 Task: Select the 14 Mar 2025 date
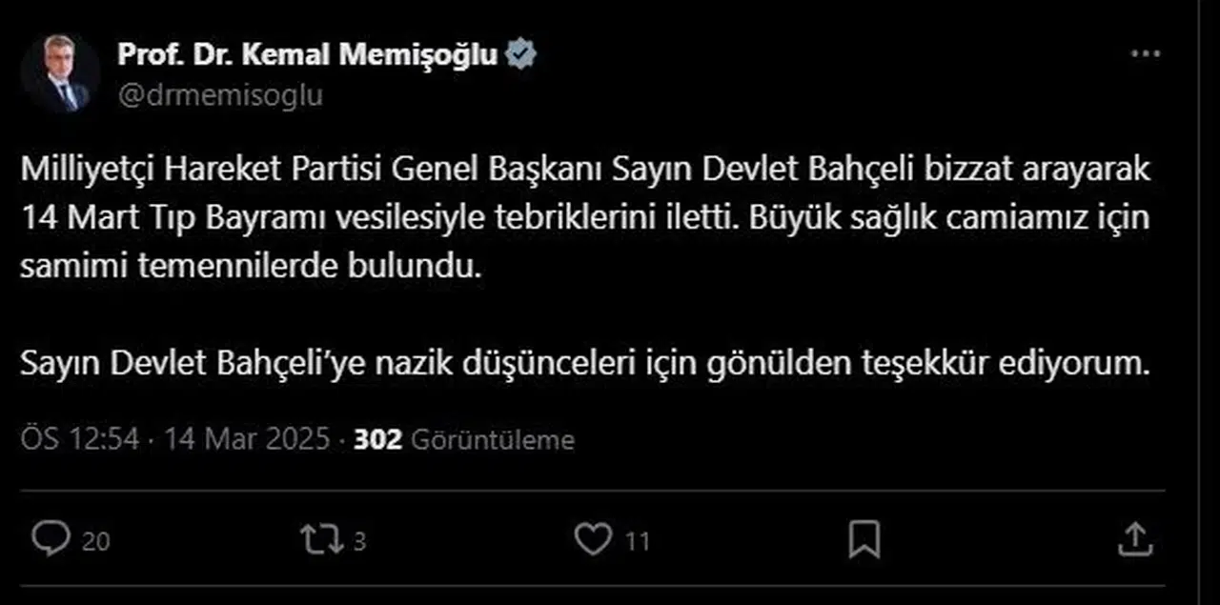tap(247, 439)
